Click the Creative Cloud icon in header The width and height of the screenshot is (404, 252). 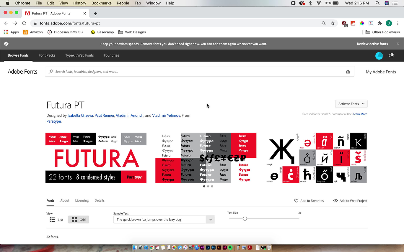pyautogui.click(x=391, y=55)
